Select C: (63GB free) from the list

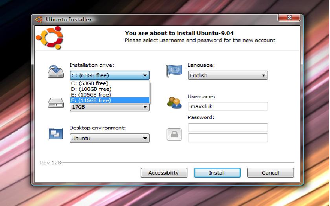coord(110,83)
